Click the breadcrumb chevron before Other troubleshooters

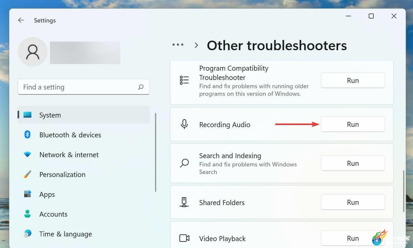point(196,45)
